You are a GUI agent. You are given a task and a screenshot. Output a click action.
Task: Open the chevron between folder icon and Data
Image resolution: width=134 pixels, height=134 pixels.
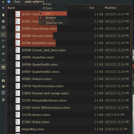[12, 2]
